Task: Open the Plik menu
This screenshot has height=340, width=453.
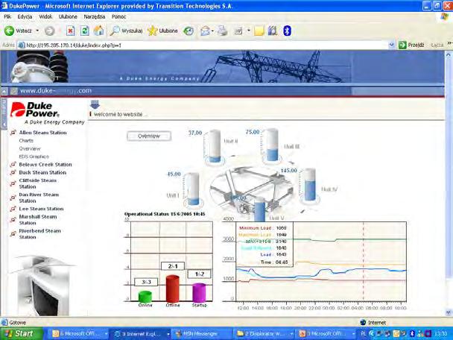Action: pos(7,16)
